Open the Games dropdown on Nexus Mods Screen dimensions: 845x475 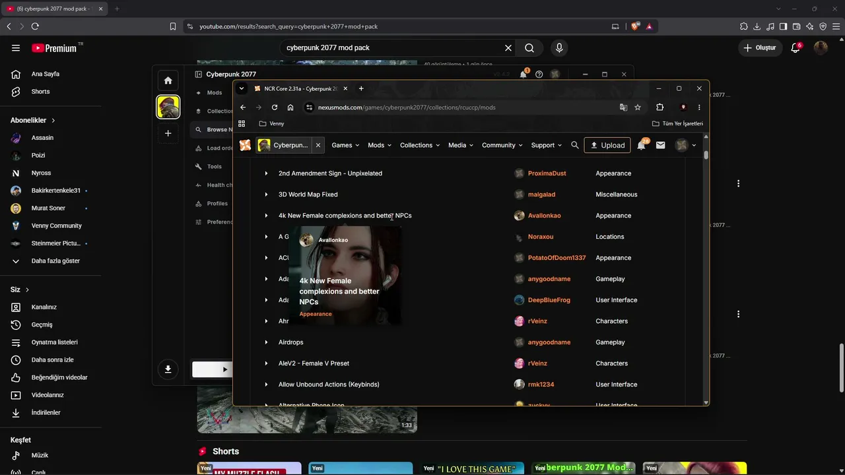pyautogui.click(x=345, y=145)
